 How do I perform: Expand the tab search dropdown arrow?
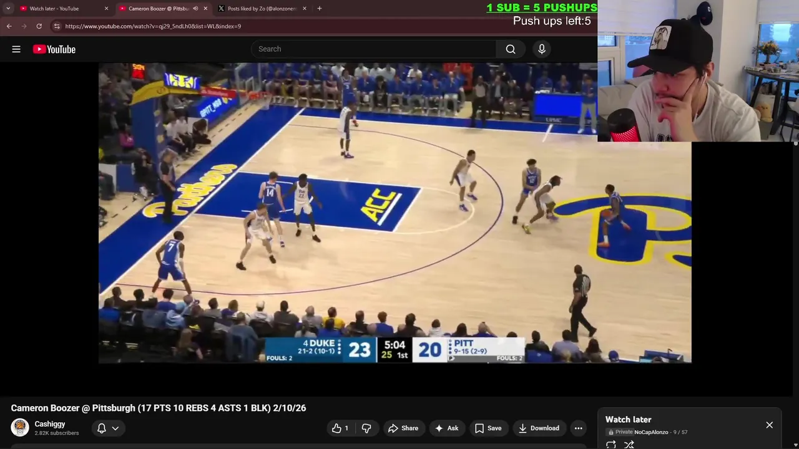tap(7, 9)
